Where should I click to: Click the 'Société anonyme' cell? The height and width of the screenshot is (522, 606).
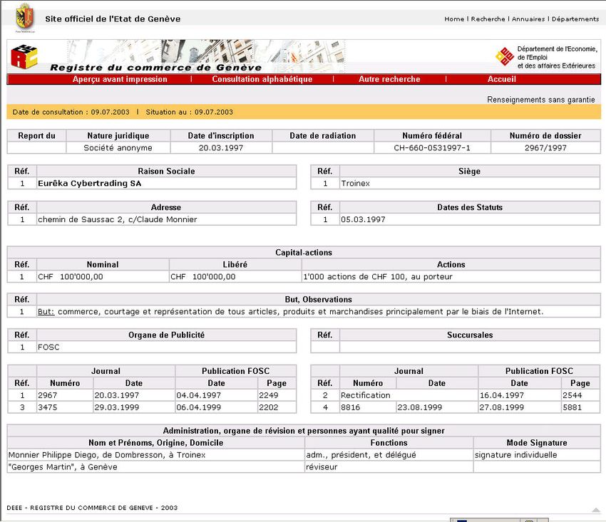click(x=118, y=148)
